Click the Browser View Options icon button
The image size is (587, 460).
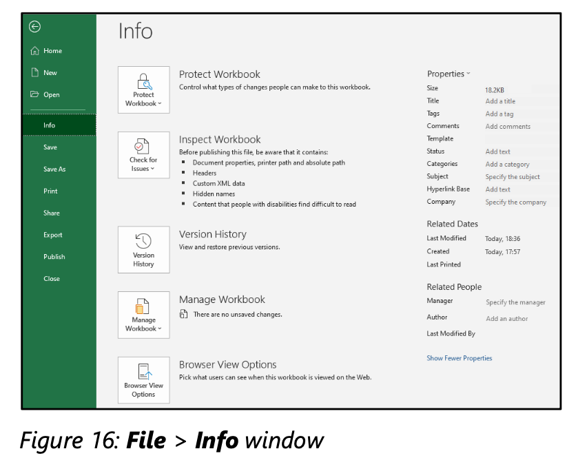(143, 380)
